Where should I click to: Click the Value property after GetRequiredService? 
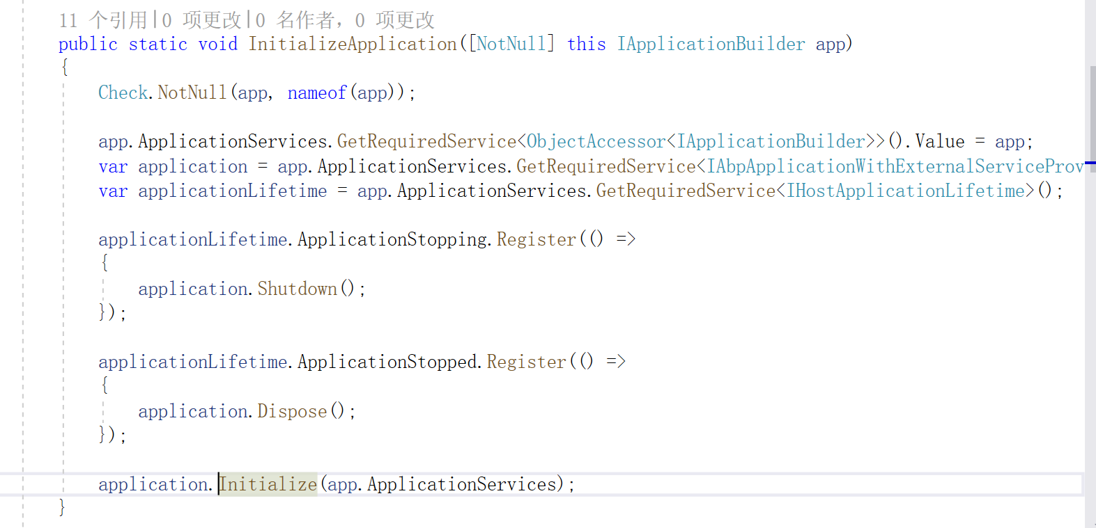click(x=940, y=141)
